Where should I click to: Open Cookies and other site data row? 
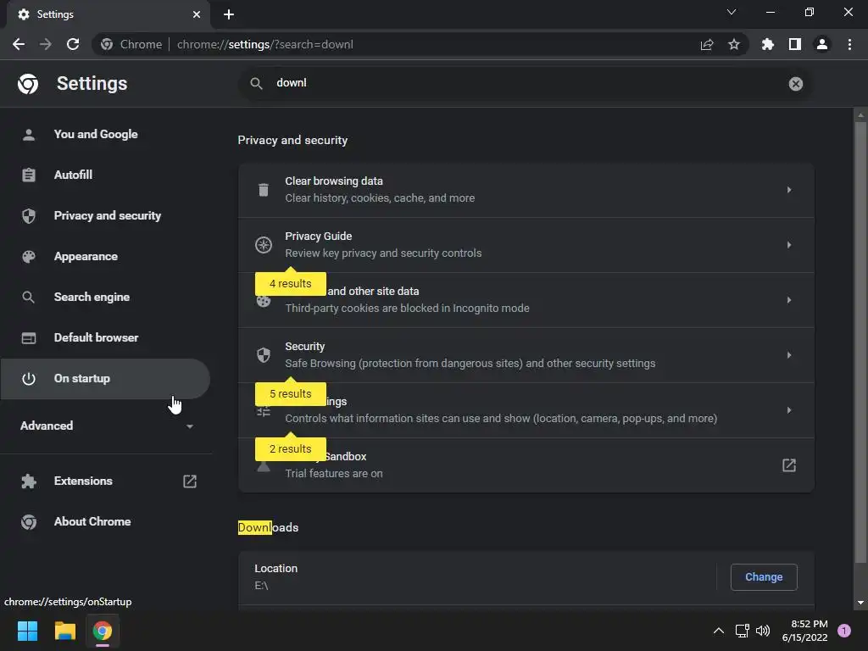click(526, 300)
